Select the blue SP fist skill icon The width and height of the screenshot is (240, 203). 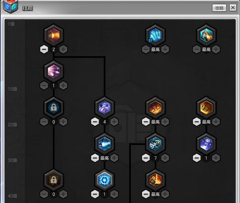[155, 35]
